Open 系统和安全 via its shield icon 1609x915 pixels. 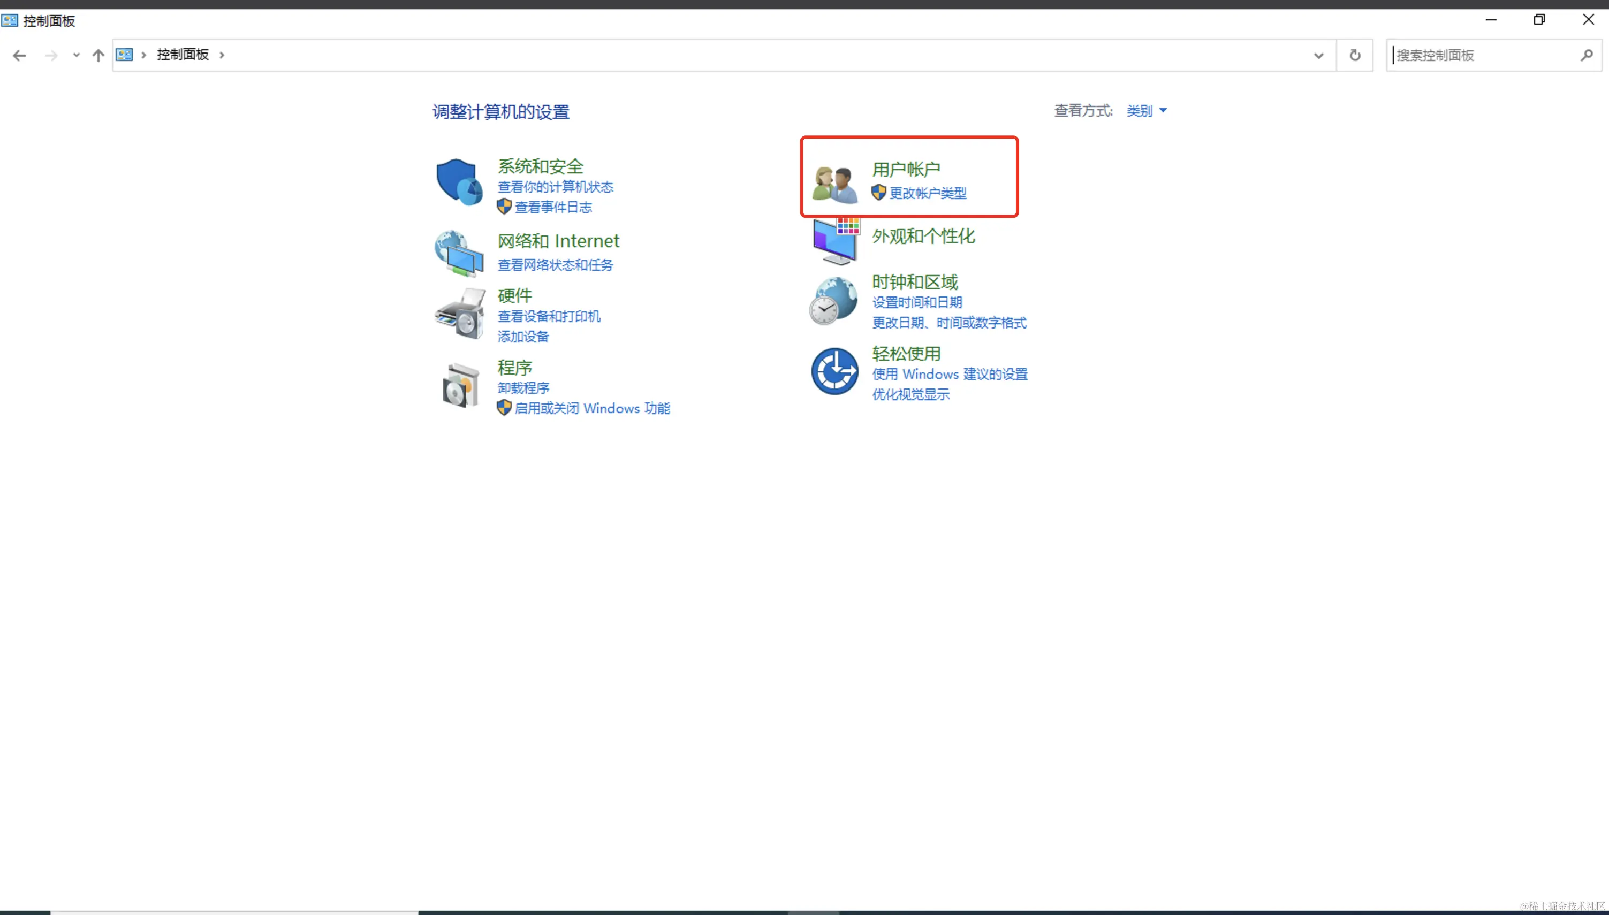458,184
